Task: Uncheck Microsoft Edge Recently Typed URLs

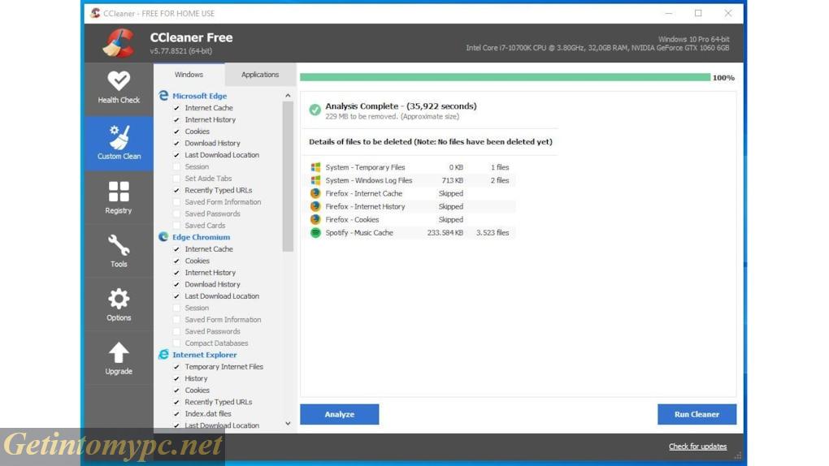Action: pyautogui.click(x=176, y=190)
